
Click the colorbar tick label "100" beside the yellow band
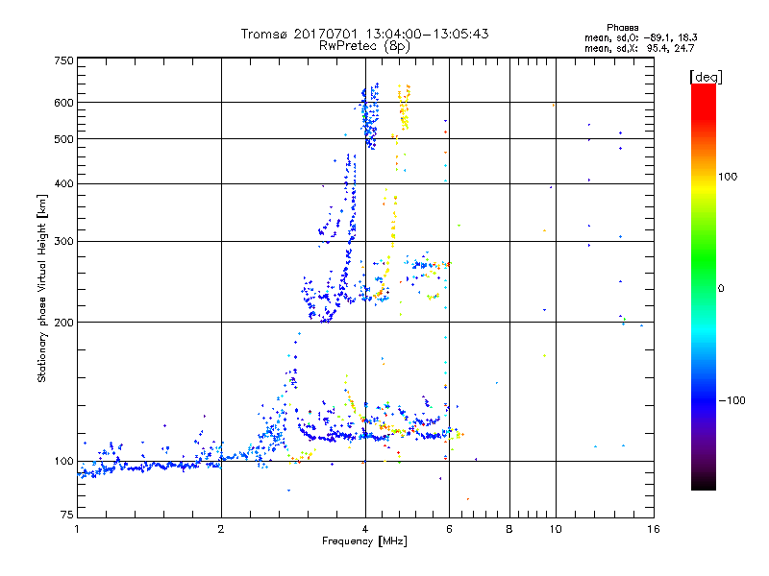[728, 177]
